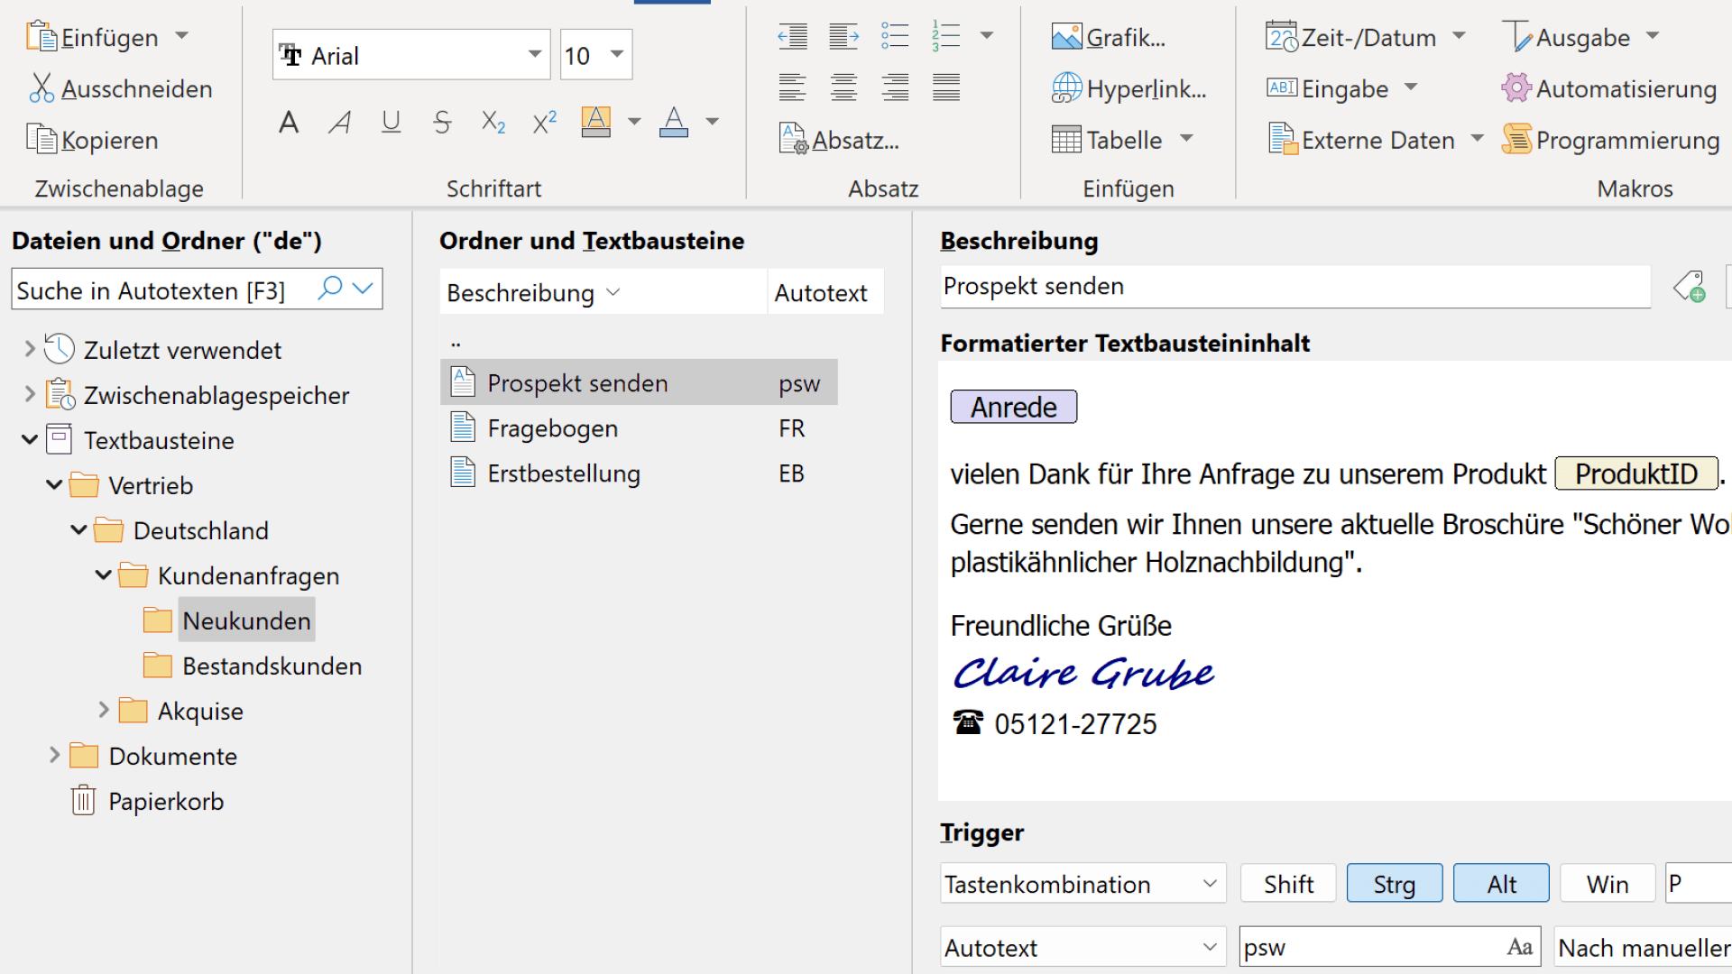Align text right
The image size is (1732, 974).
point(895,87)
